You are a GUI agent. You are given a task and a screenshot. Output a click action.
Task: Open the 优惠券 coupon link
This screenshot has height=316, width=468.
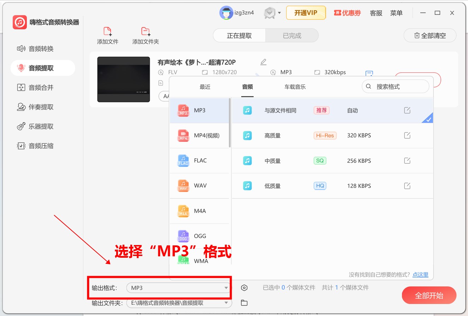coord(348,13)
